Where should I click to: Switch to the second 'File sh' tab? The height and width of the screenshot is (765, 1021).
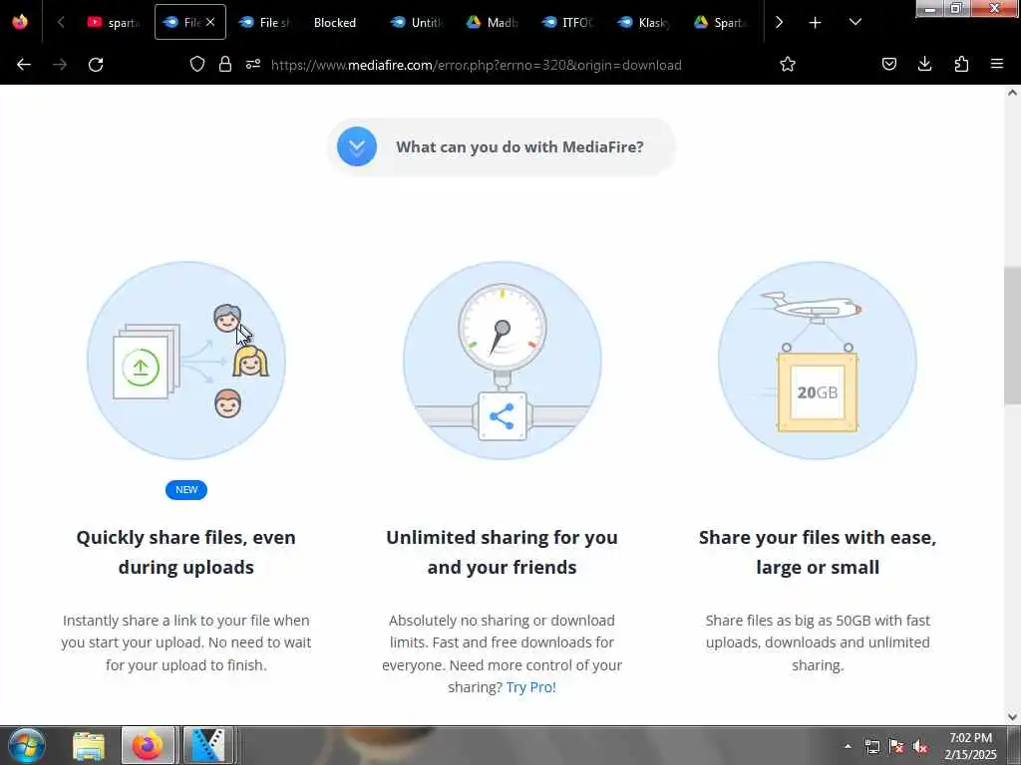click(x=265, y=22)
